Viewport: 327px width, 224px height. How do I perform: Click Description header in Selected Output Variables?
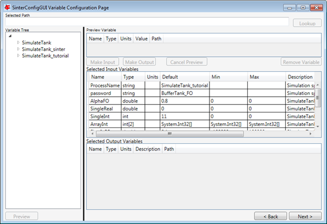pyautogui.click(x=148, y=149)
